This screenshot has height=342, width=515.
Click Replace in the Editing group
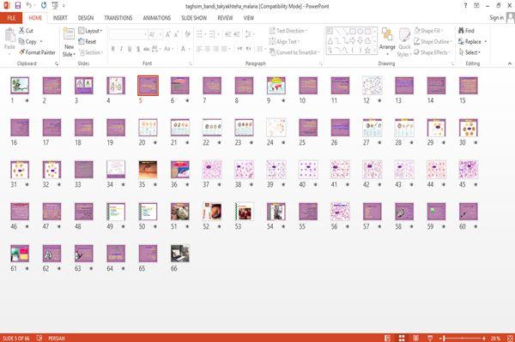pyautogui.click(x=473, y=41)
